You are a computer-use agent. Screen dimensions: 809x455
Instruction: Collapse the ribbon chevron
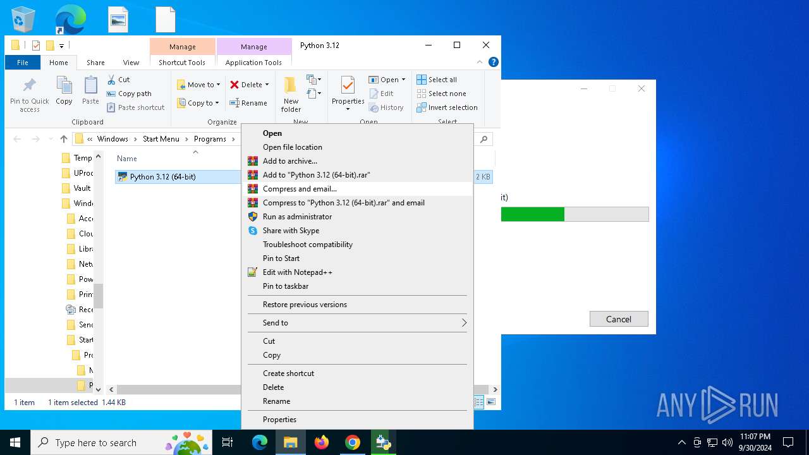[480, 62]
